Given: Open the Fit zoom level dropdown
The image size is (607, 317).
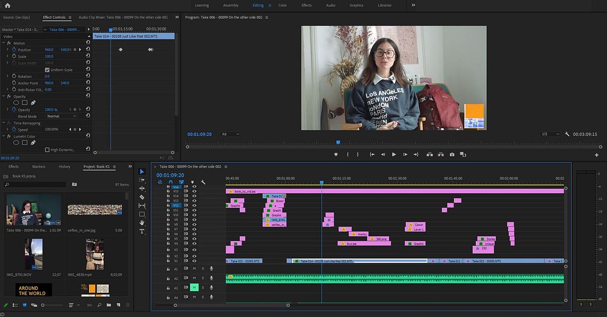Looking at the screenshot, I should [230, 134].
